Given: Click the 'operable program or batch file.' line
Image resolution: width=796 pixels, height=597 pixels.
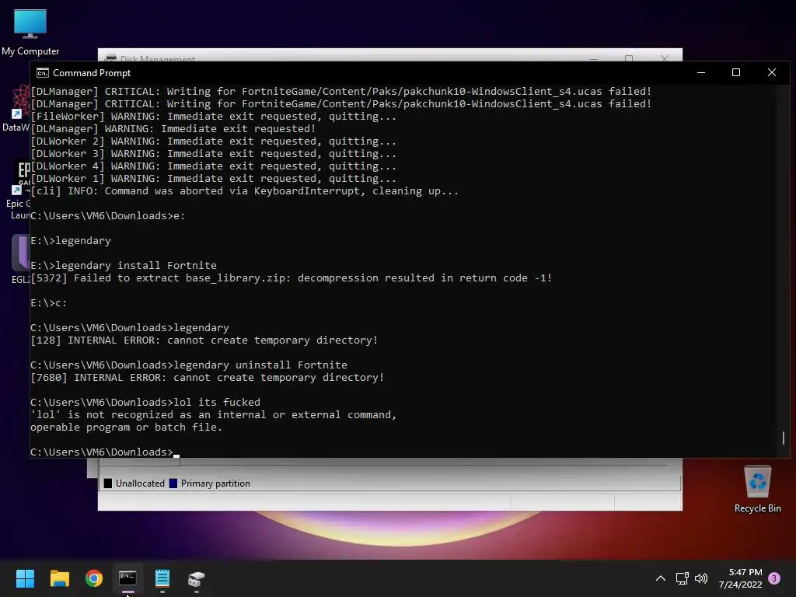Looking at the screenshot, I should [x=127, y=428].
